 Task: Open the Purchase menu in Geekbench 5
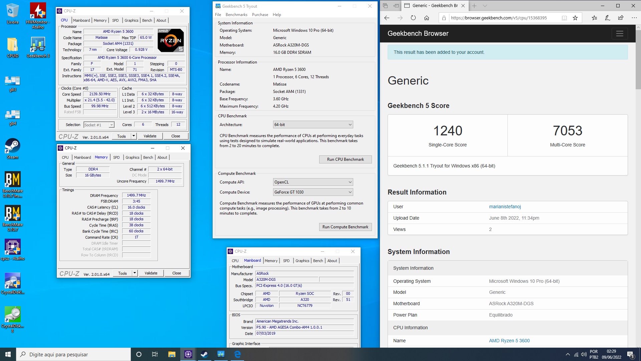click(260, 15)
